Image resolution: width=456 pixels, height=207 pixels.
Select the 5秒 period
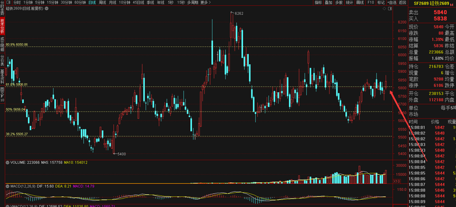[x=170, y=2]
